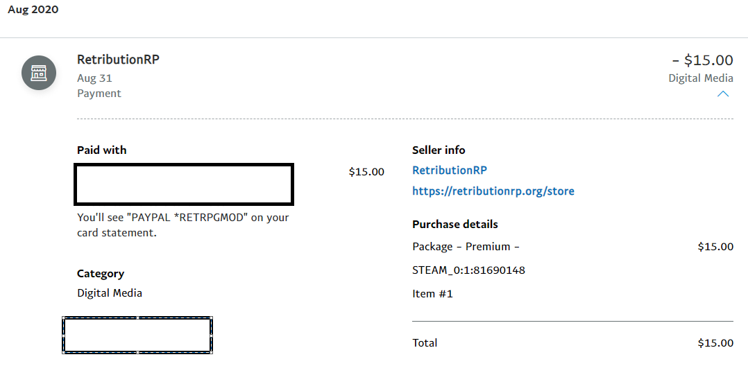Click the redacted box below Category
The height and width of the screenshot is (366, 748).
(x=137, y=335)
